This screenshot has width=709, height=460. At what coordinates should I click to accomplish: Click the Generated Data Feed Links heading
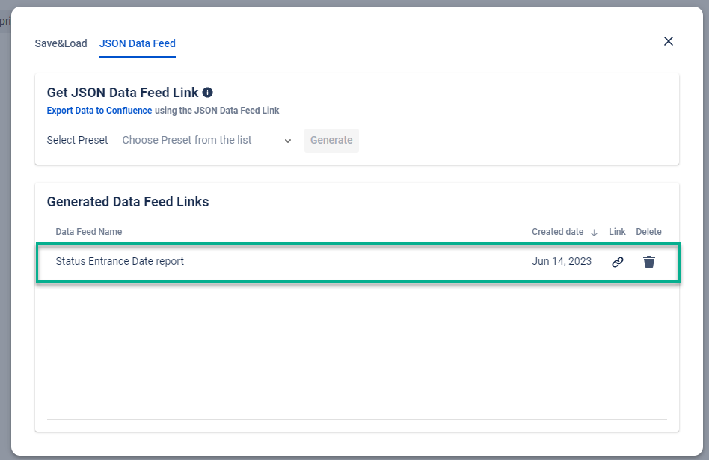point(128,202)
